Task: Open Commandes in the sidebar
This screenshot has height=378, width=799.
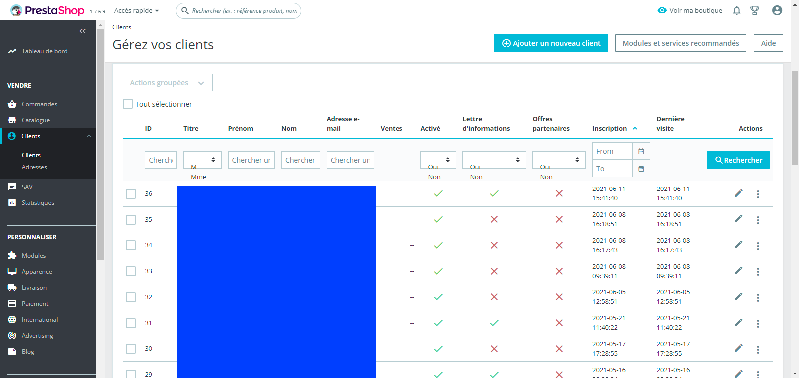Action: pos(39,104)
